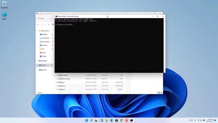The image size is (218, 123).
Task: Go up one folder in Explorer
Action: [49, 25]
